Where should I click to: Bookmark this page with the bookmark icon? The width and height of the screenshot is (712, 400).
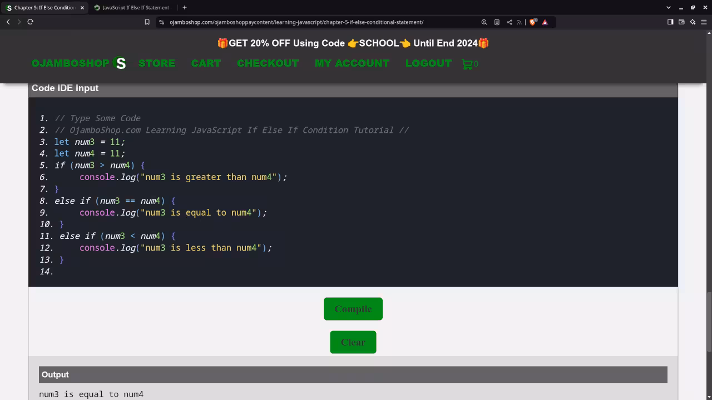[x=147, y=22]
